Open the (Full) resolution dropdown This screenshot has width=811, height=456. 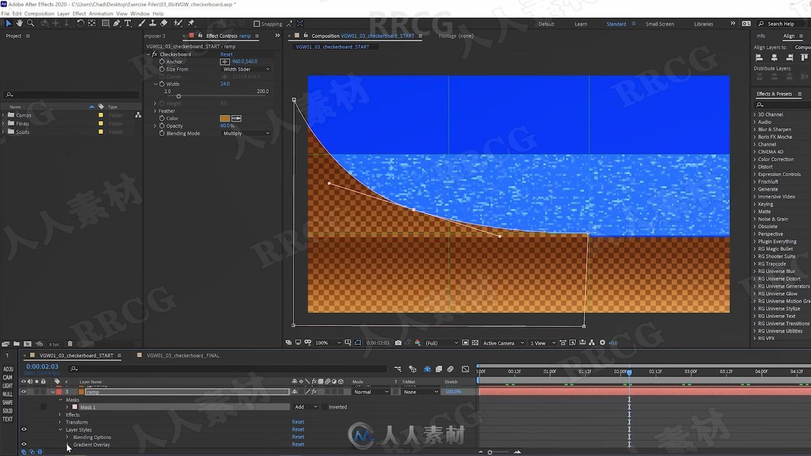442,343
